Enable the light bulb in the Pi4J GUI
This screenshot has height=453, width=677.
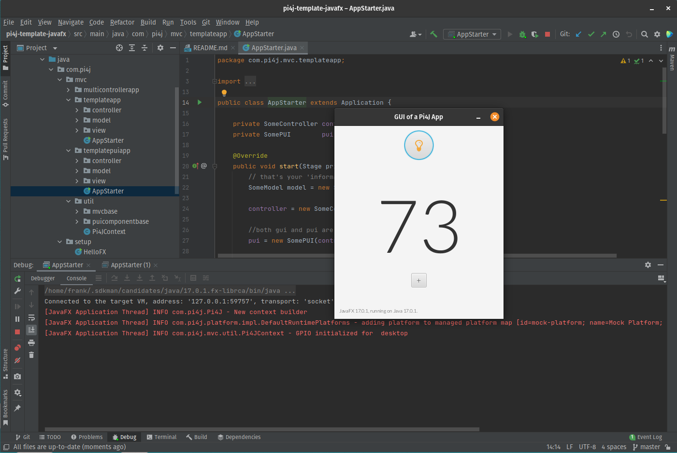(x=418, y=145)
